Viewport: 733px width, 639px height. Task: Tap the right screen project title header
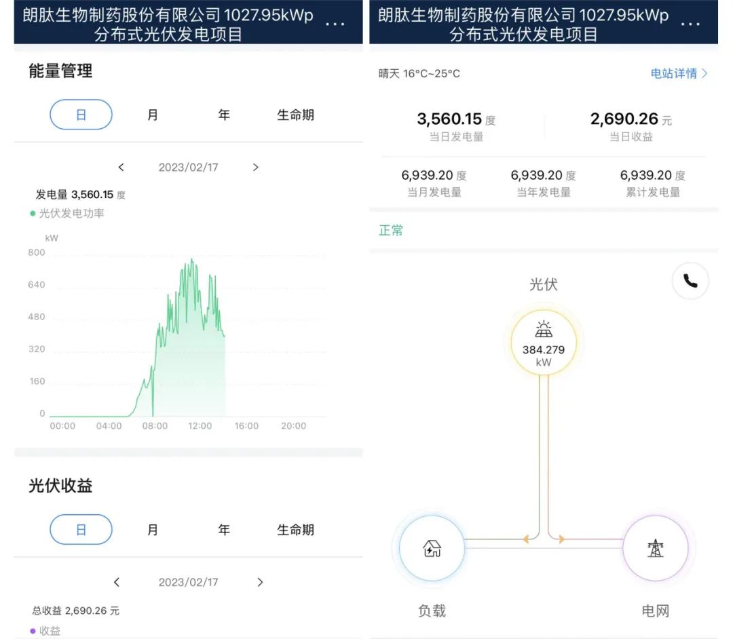pyautogui.click(x=523, y=24)
